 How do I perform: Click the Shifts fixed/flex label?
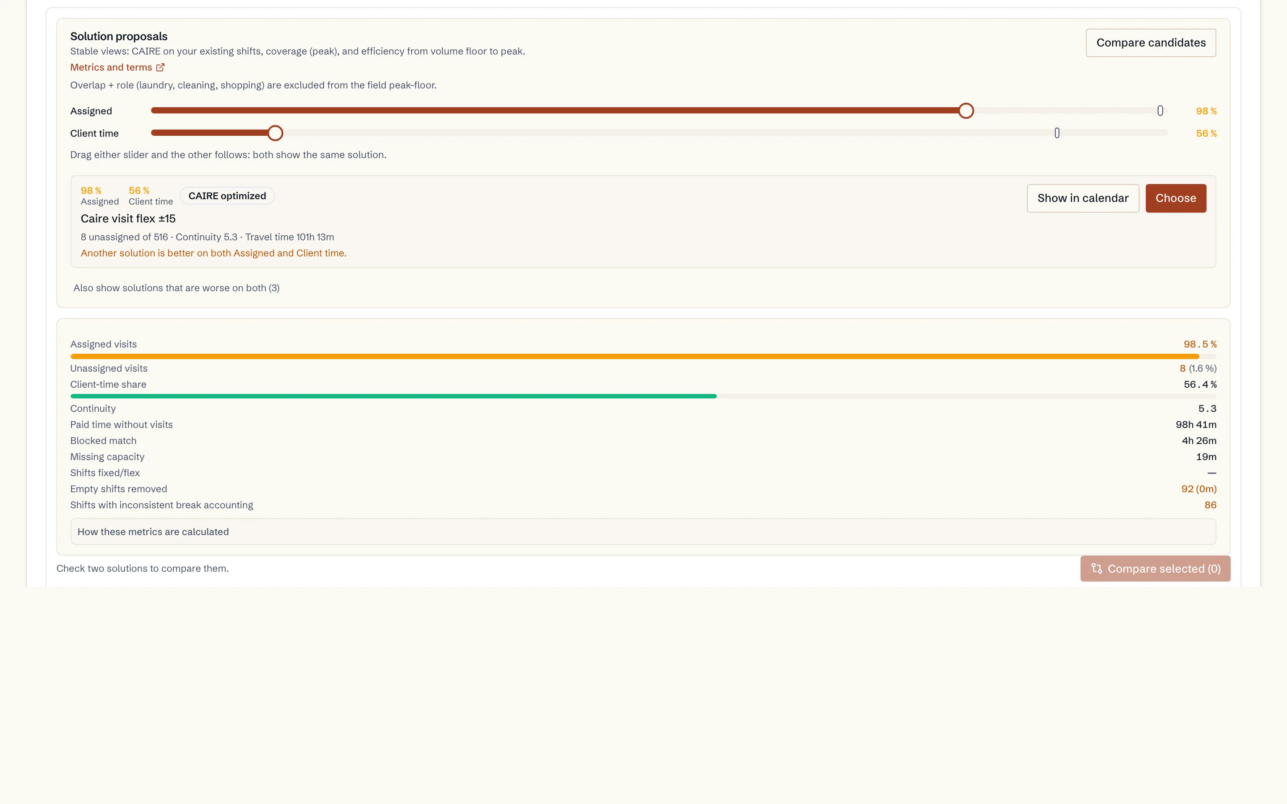pos(105,473)
